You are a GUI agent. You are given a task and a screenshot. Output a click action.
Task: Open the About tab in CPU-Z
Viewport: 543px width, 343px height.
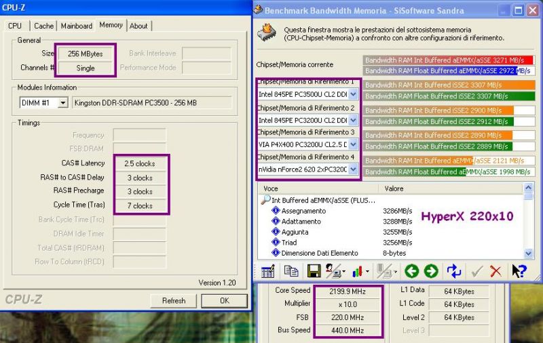pos(138,26)
